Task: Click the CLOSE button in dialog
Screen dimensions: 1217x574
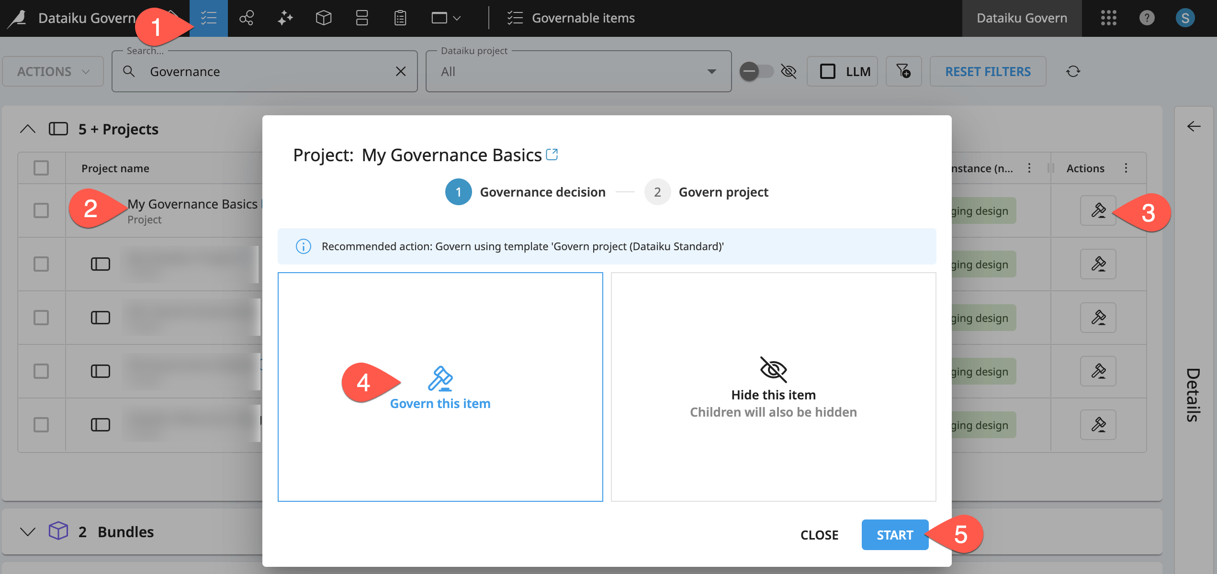Action: tap(819, 535)
